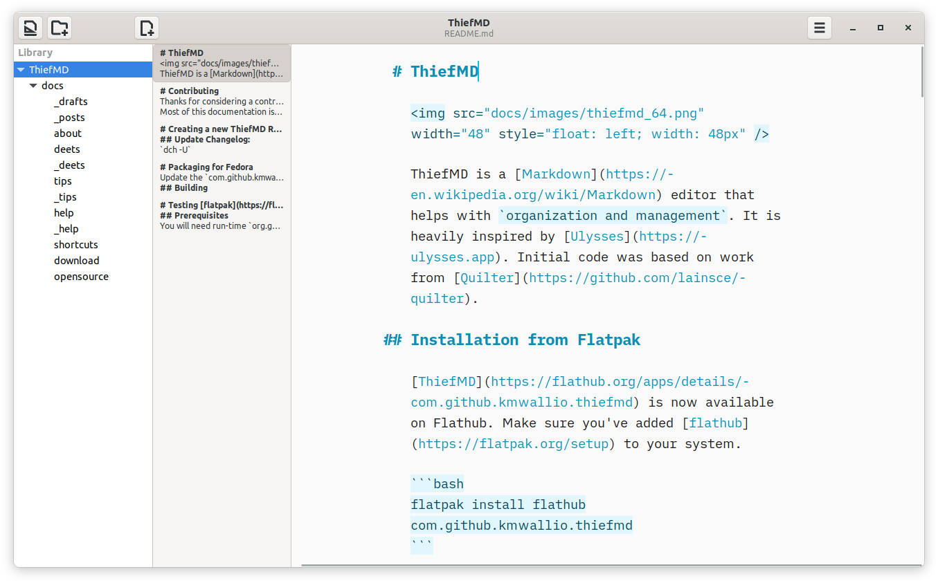Create a new sheet with the new-document icon
The height and width of the screenshot is (583, 938).
coord(147,28)
